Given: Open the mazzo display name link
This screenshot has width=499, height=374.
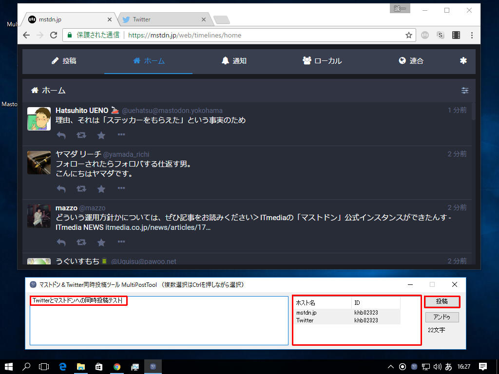Looking at the screenshot, I should 66,208.
